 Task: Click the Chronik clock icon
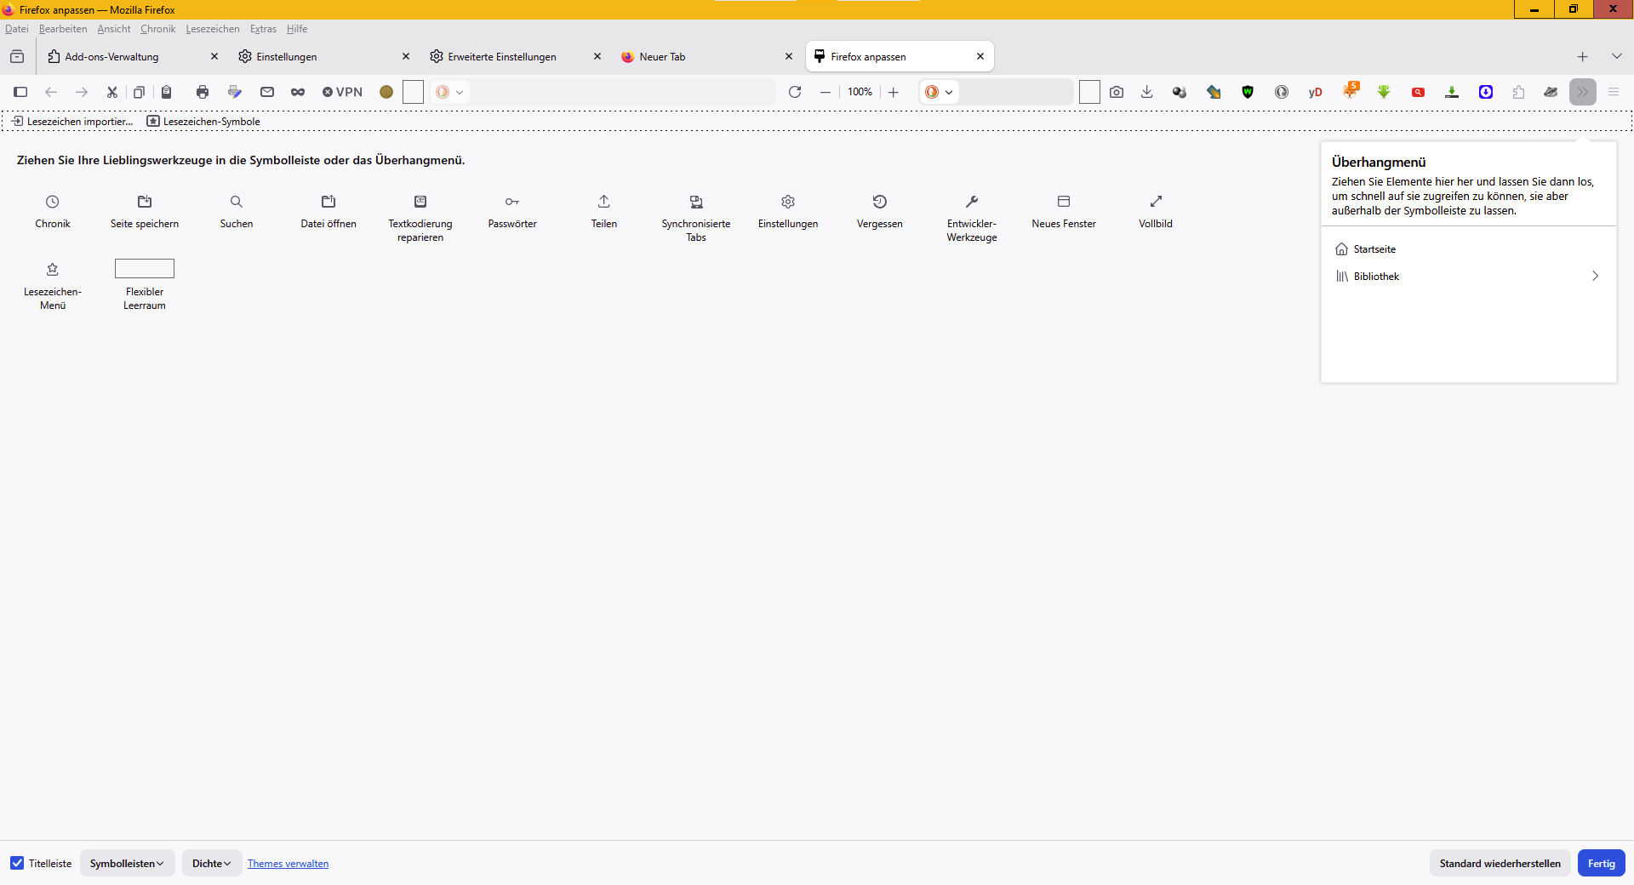(x=53, y=202)
